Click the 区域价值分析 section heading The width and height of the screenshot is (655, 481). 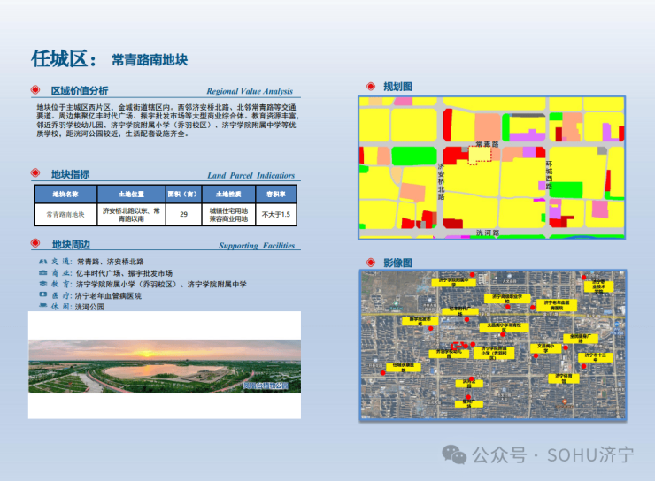tap(80, 90)
